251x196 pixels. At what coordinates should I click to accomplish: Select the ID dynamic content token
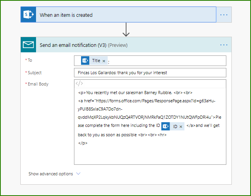(173, 127)
